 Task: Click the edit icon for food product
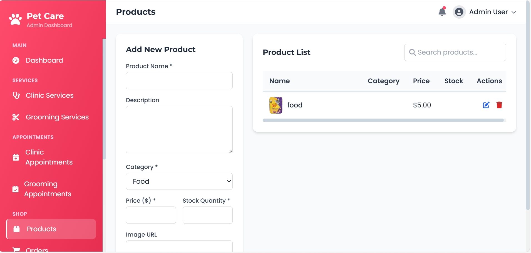[x=486, y=105]
